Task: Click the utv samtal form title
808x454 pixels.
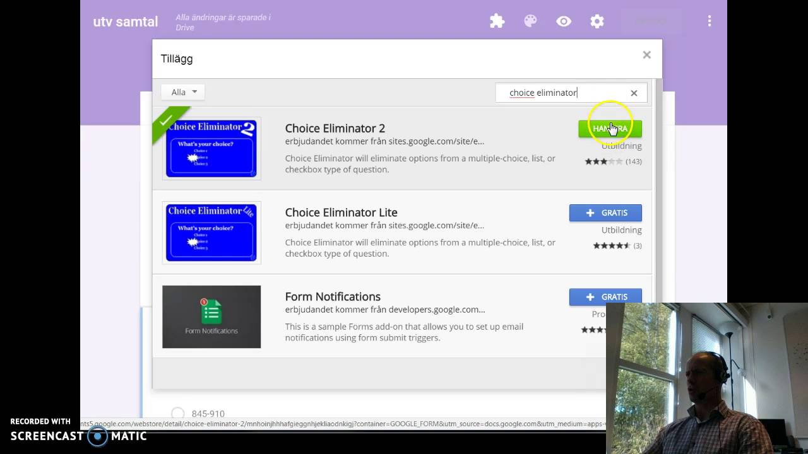Action: click(126, 21)
